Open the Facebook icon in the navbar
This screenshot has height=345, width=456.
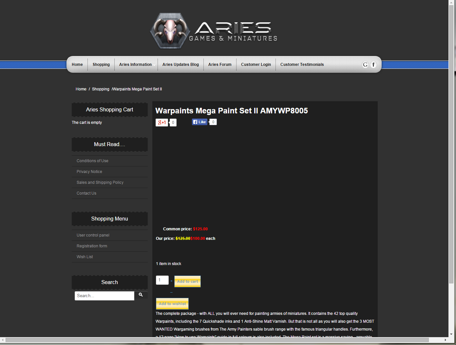point(373,65)
